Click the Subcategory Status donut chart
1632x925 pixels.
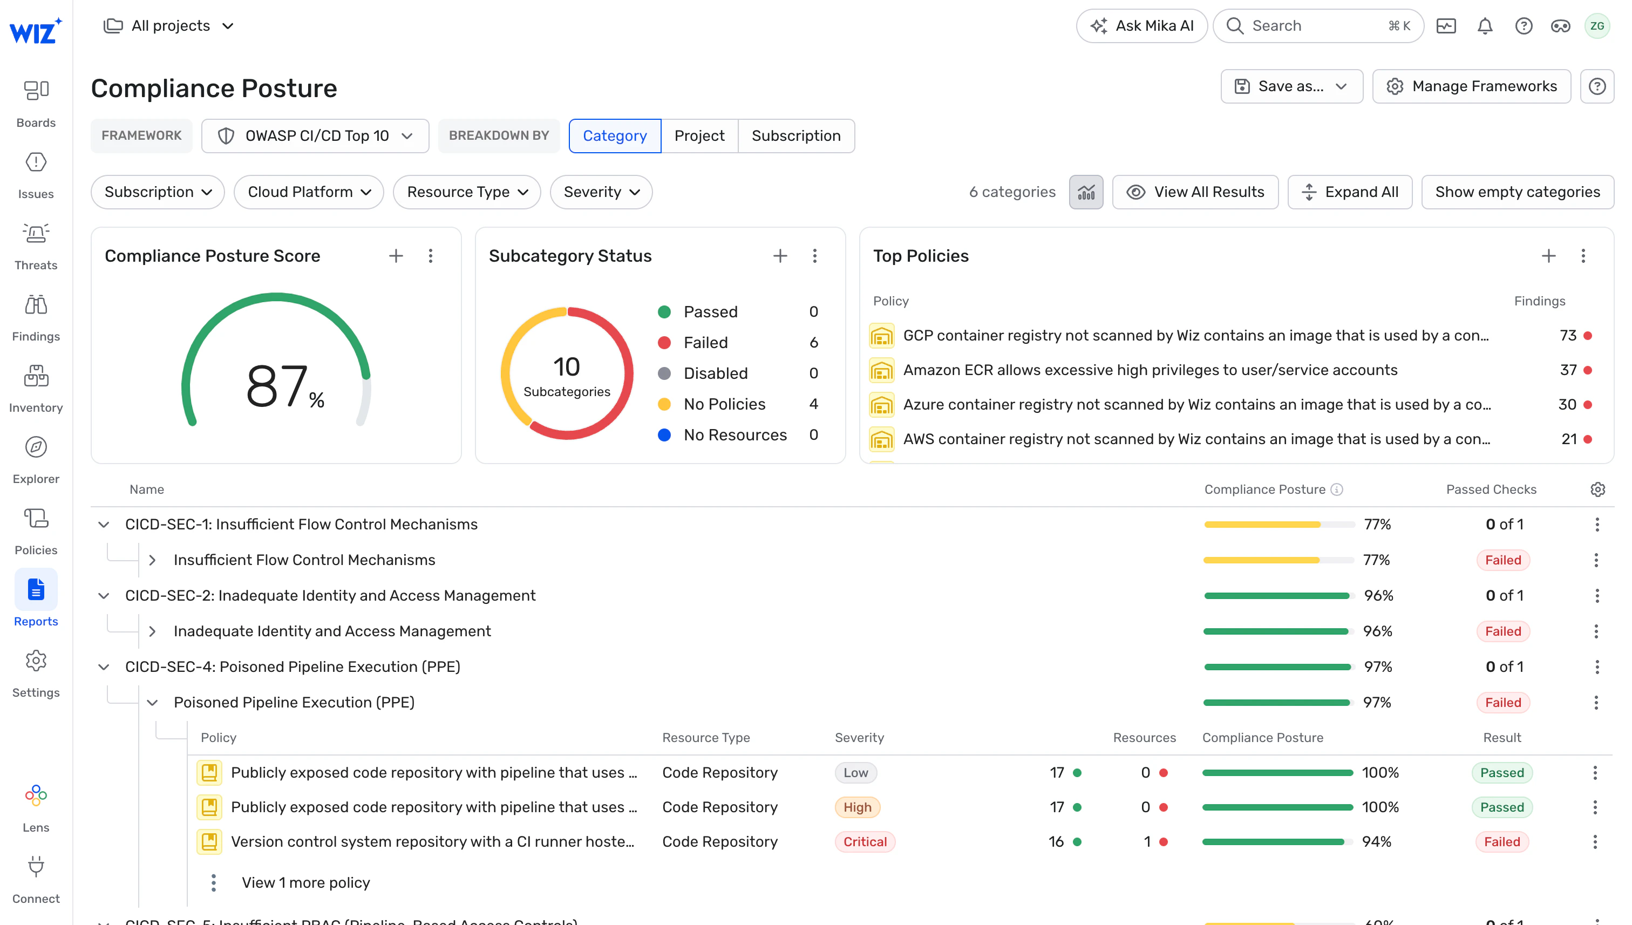(x=567, y=373)
